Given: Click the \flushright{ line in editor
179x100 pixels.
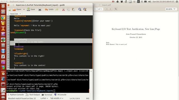Looking at the screenshot, I should pyautogui.click(x=21, y=54).
